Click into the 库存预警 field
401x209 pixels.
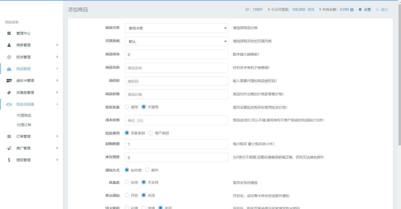tap(176, 157)
